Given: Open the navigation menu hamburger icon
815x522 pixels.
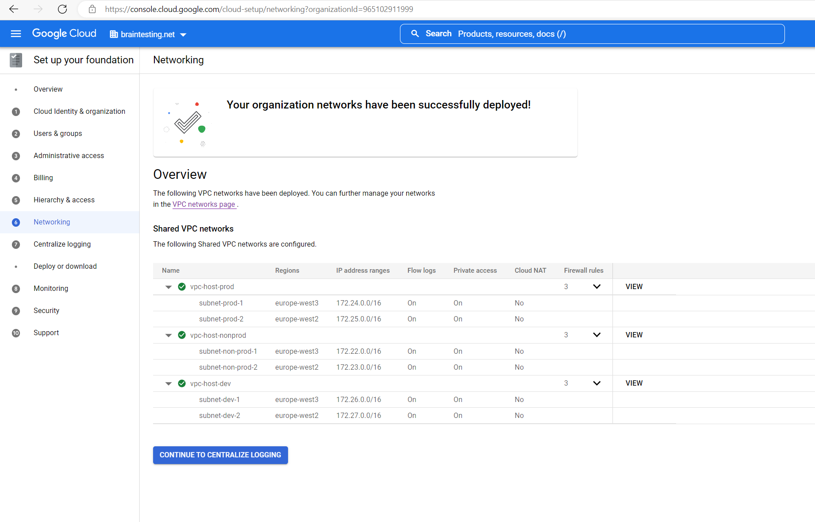Looking at the screenshot, I should pyautogui.click(x=15, y=34).
